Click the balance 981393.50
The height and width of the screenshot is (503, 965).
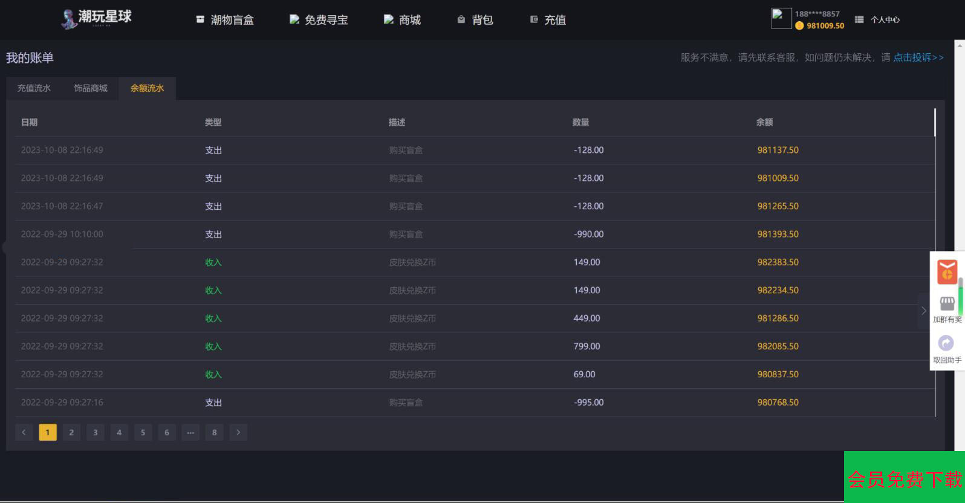[778, 234]
